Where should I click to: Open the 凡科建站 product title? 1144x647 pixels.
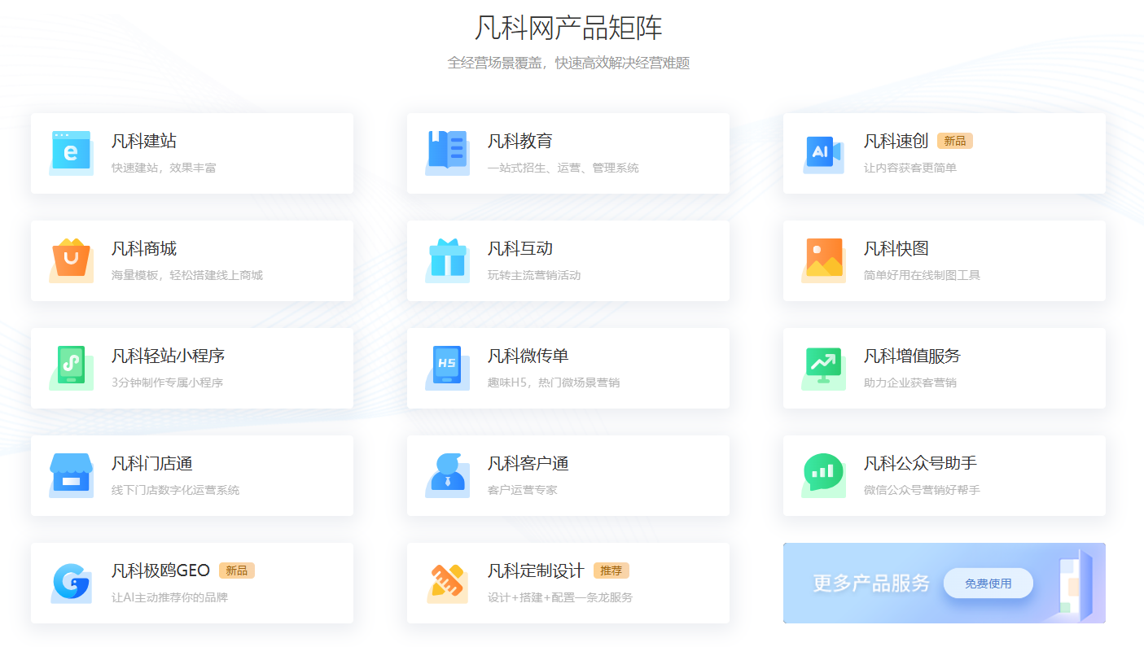click(x=144, y=141)
